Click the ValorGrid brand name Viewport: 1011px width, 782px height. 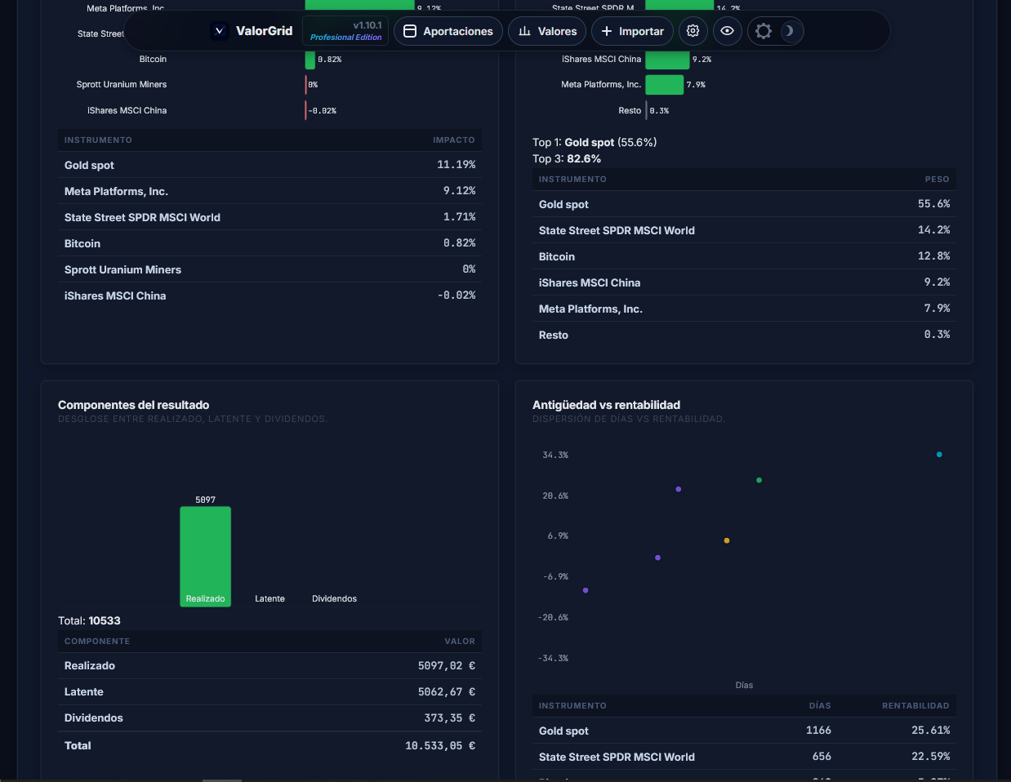pos(264,31)
